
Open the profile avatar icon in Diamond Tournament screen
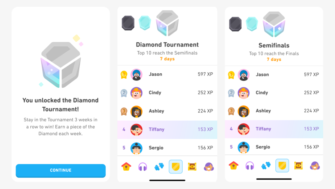coord(209,167)
